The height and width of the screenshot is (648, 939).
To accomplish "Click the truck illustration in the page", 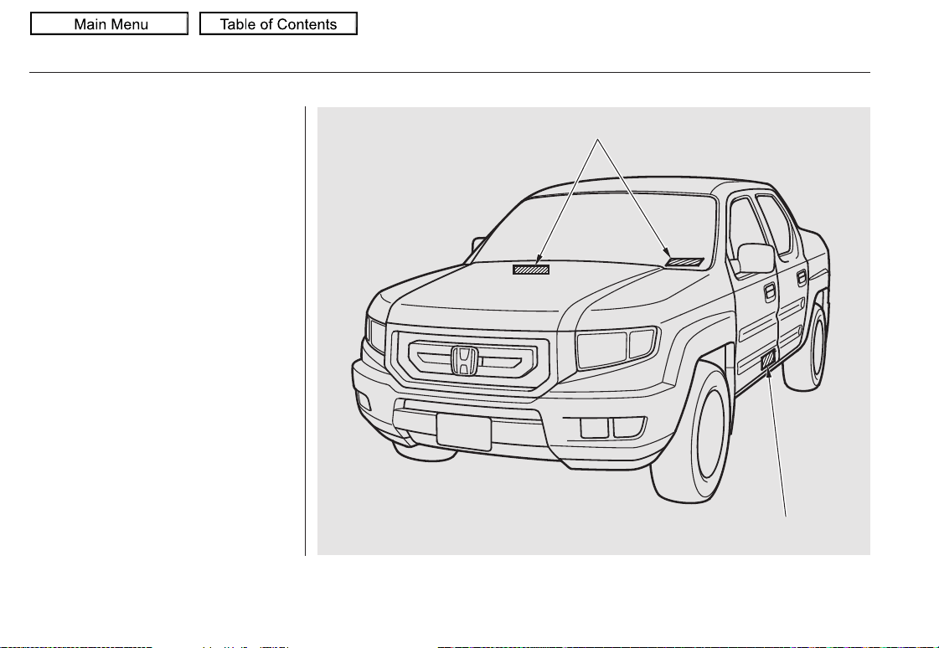I will pyautogui.click(x=593, y=331).
